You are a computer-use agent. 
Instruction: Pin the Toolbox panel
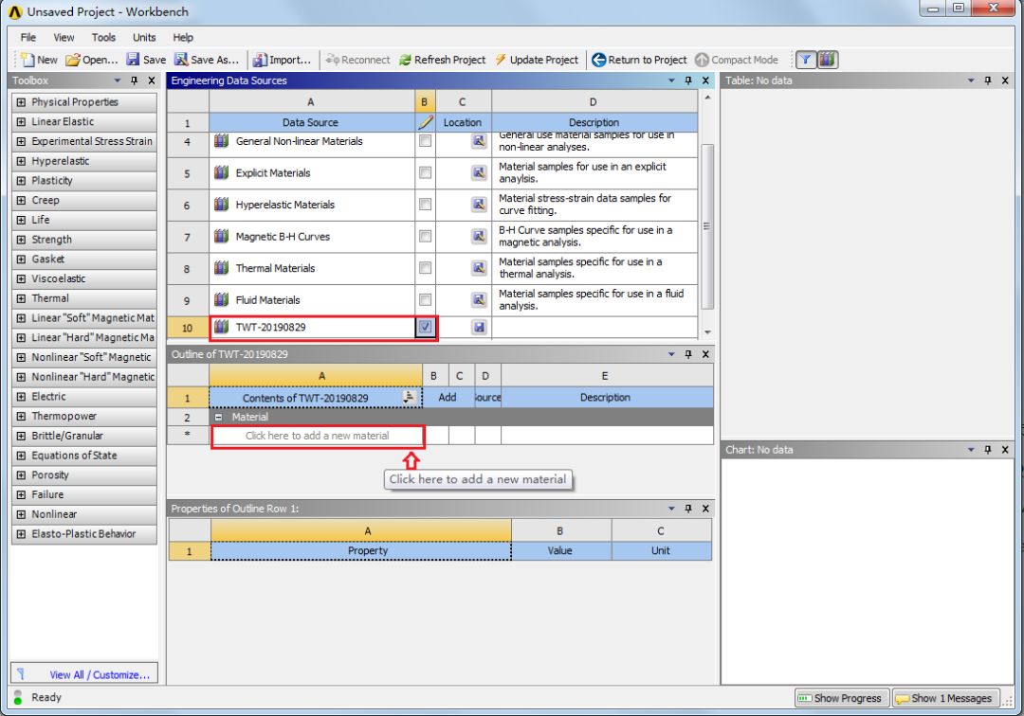click(135, 81)
